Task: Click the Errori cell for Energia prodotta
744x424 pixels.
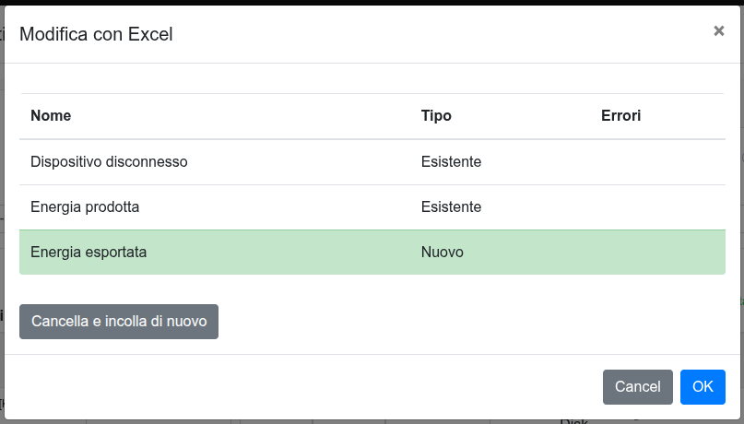Action: (656, 206)
